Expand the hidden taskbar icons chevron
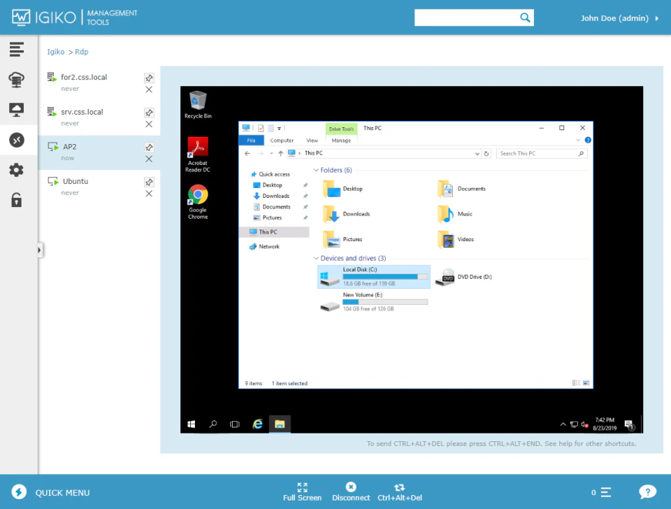Viewport: 671px width, 509px height. (563, 424)
